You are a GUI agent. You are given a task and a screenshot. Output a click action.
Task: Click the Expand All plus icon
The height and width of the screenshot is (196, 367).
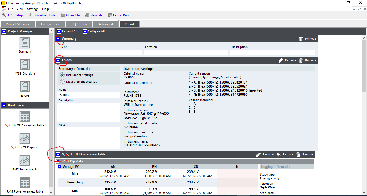[x=59, y=31]
